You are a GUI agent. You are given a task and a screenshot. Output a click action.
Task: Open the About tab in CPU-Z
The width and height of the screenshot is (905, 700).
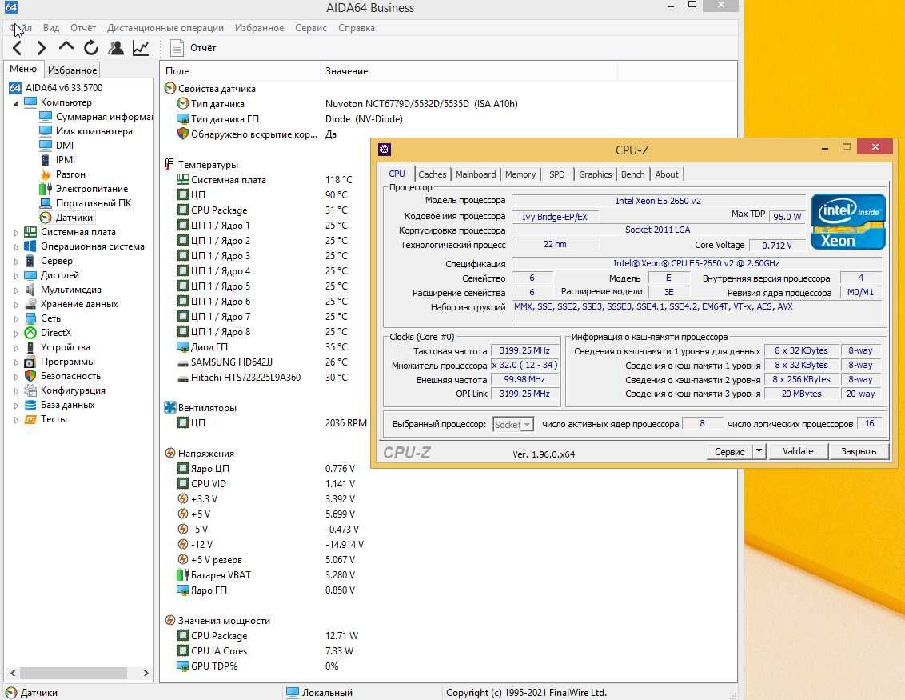[667, 174]
